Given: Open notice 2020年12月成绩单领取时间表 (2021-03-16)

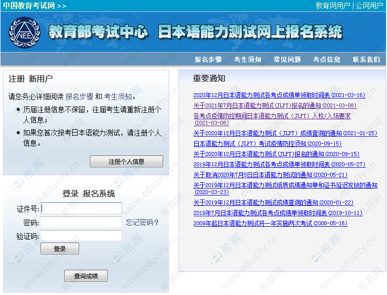Looking at the screenshot, I should (279, 95).
